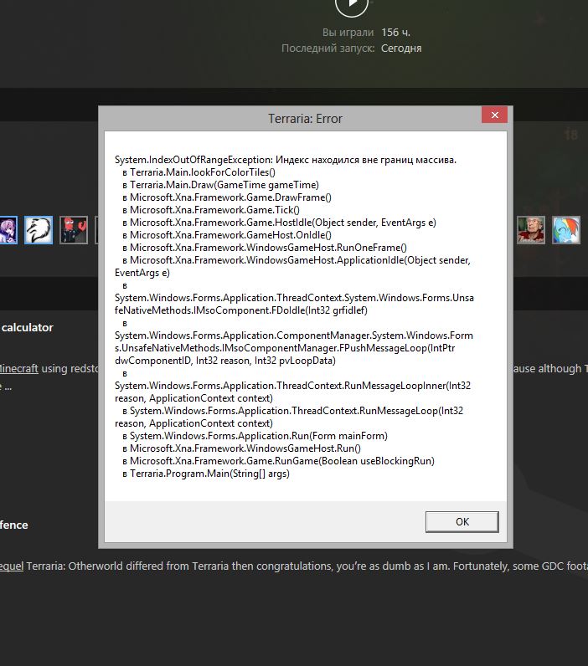
Task: Open the elderly person friend avatar
Action: 530,230
